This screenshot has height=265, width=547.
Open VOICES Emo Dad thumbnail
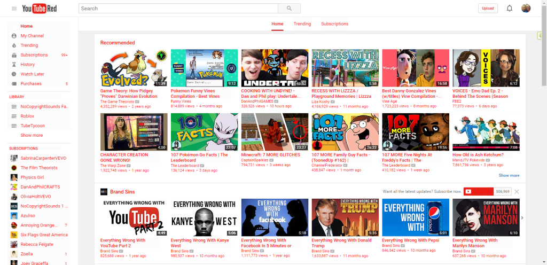click(x=486, y=68)
